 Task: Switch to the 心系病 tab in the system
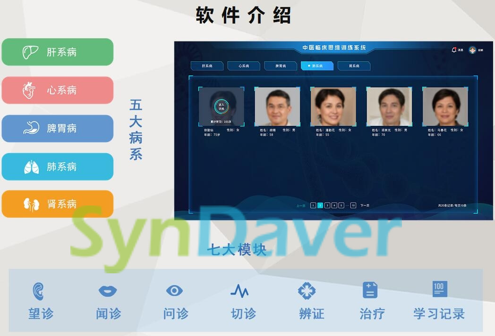(244, 66)
